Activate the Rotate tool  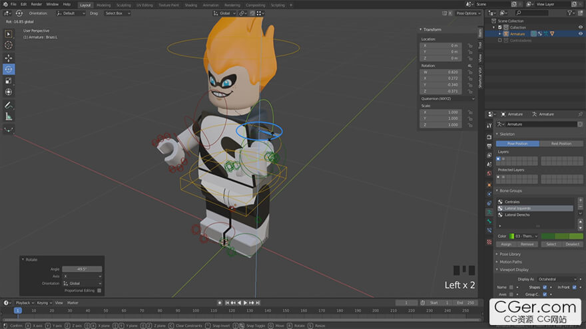coord(8,69)
